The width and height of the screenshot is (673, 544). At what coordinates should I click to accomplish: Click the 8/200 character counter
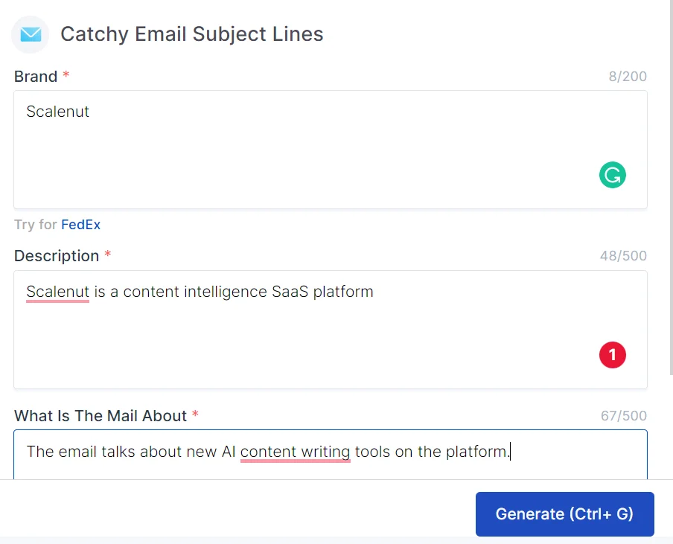coord(628,76)
